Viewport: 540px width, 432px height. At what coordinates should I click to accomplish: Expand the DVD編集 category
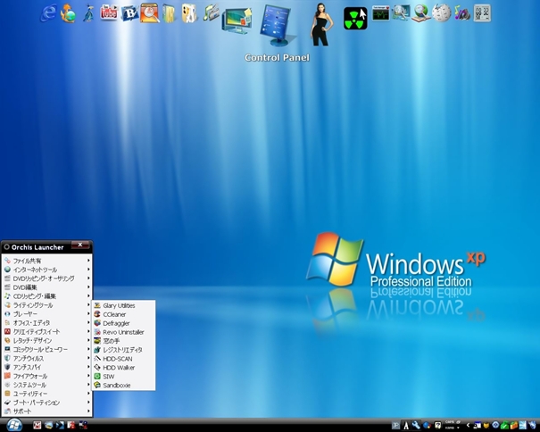[46, 287]
